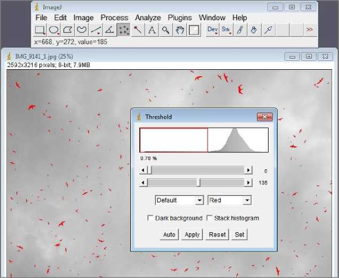This screenshot has height=278, width=339.
Task: Open the Dev developer menu tool
Action: (212, 30)
